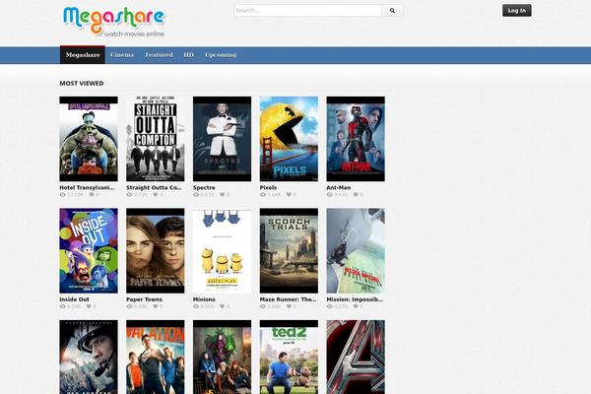Click the heart icon under Maze Runner

[289, 306]
